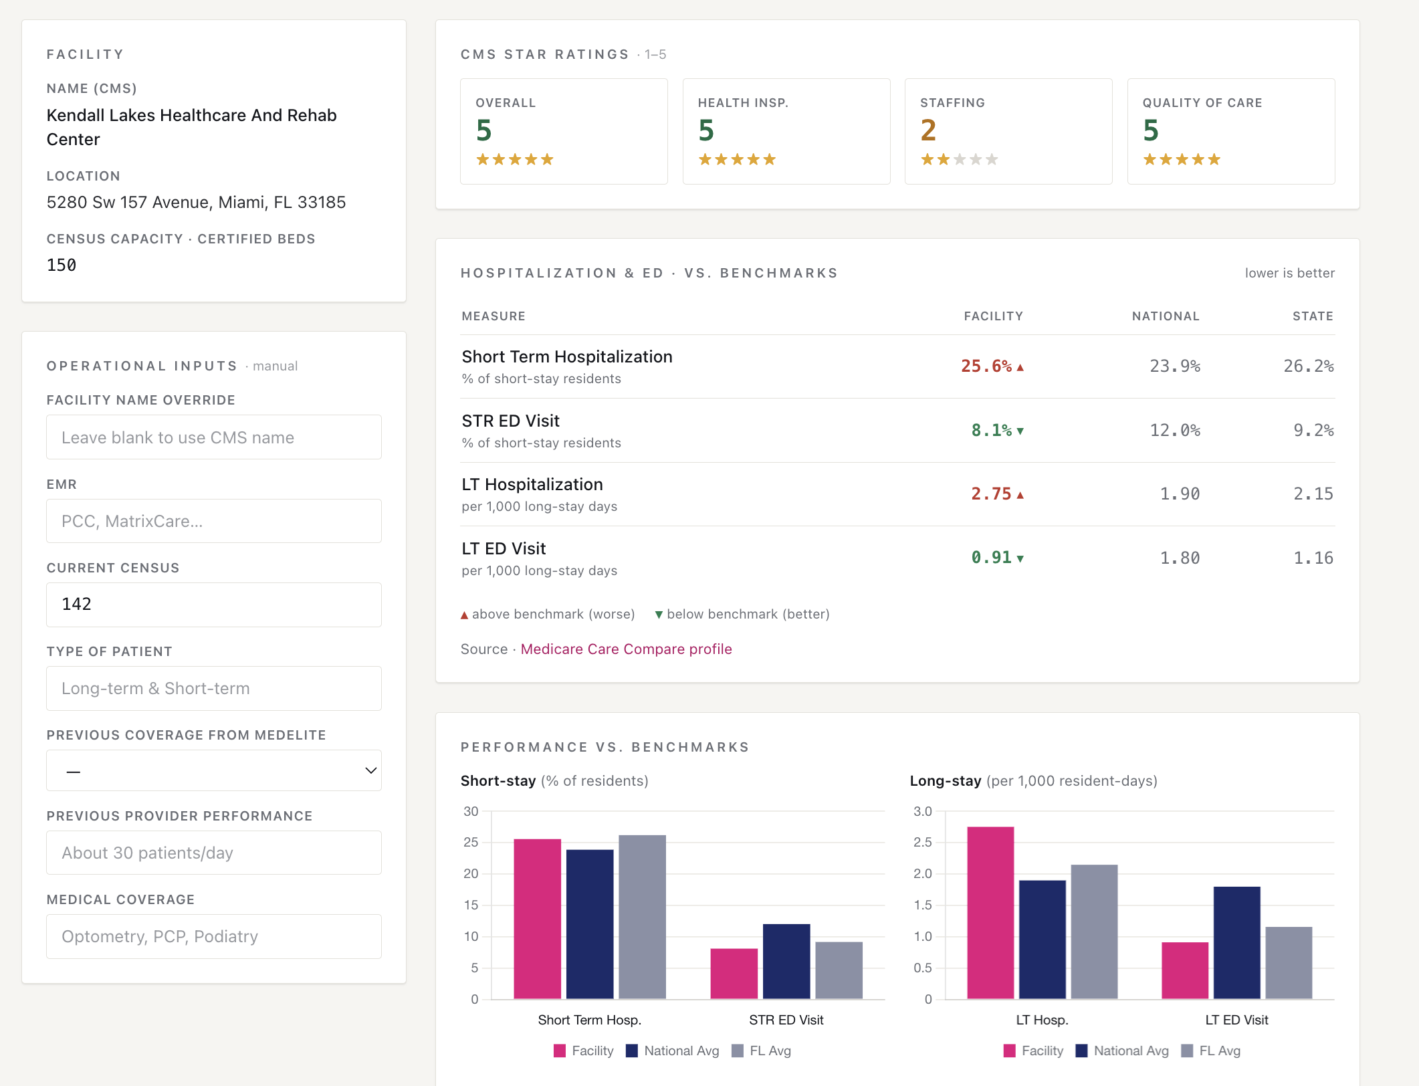1419x1086 pixels.
Task: Click the green down arrow beside 8.1%
Action: (1020, 431)
